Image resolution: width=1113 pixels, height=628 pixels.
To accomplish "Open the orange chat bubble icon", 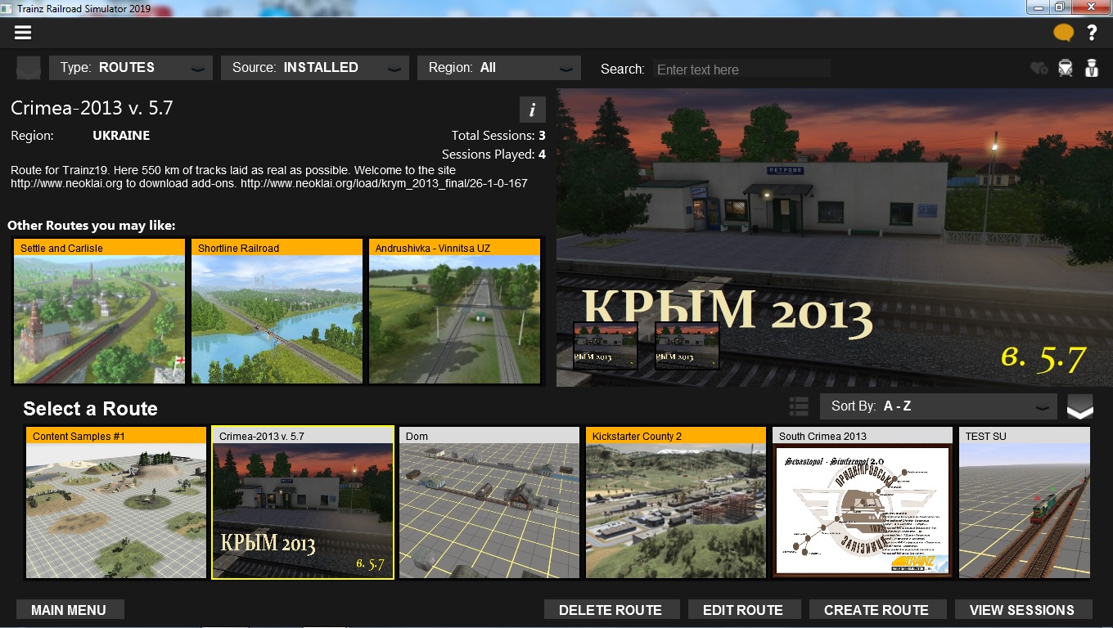I will [1063, 33].
